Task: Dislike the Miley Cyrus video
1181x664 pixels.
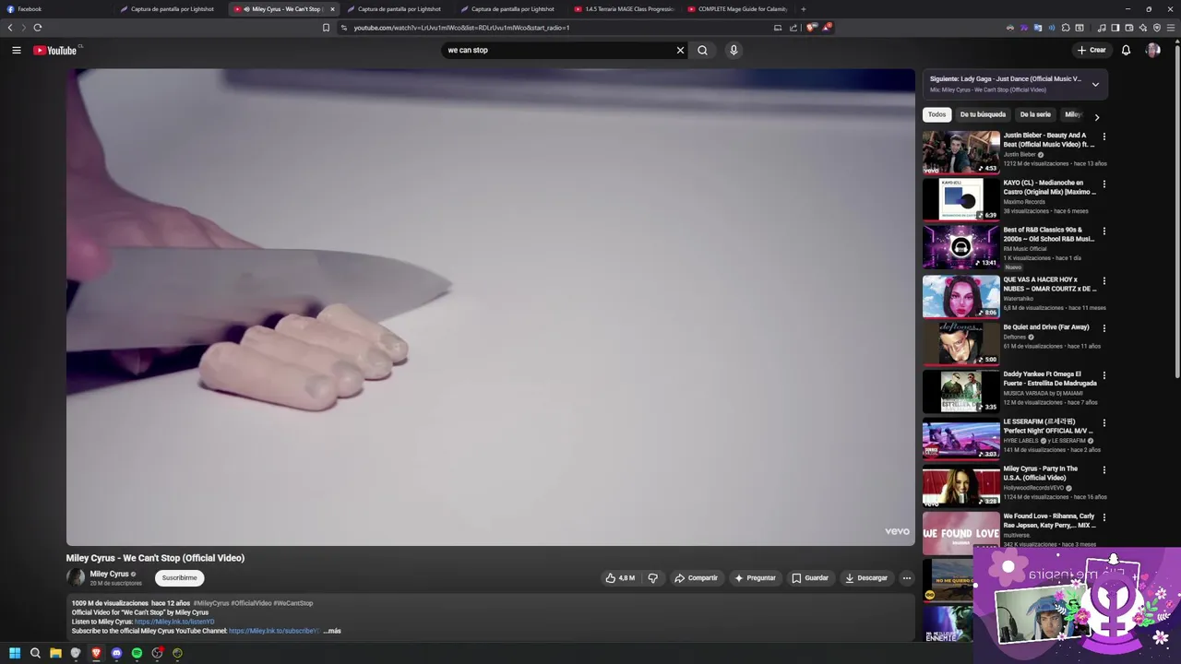Action: [x=652, y=578]
